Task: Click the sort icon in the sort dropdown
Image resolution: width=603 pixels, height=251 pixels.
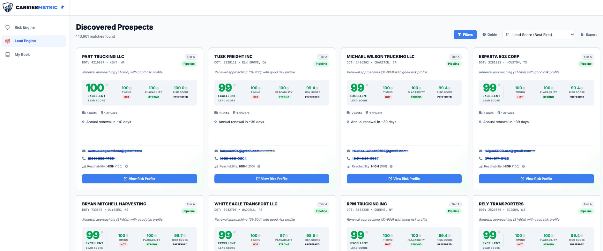Action: tap(507, 34)
